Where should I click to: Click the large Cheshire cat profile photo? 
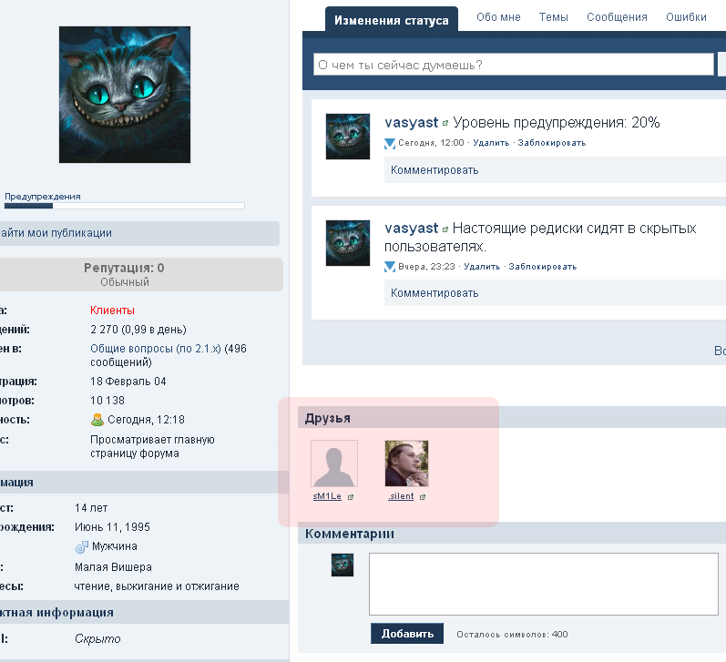[125, 95]
